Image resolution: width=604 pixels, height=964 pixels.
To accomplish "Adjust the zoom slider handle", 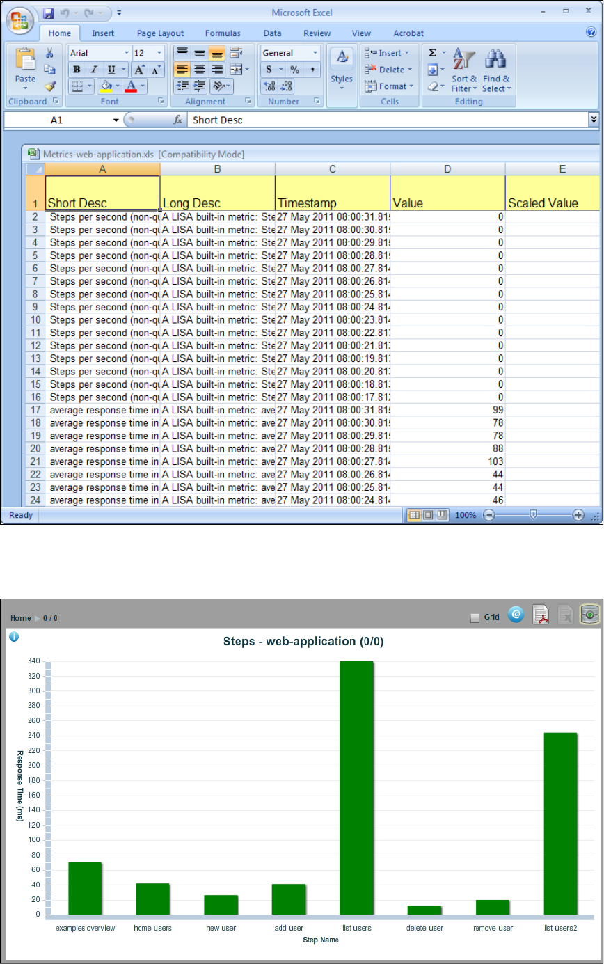I will [x=533, y=515].
